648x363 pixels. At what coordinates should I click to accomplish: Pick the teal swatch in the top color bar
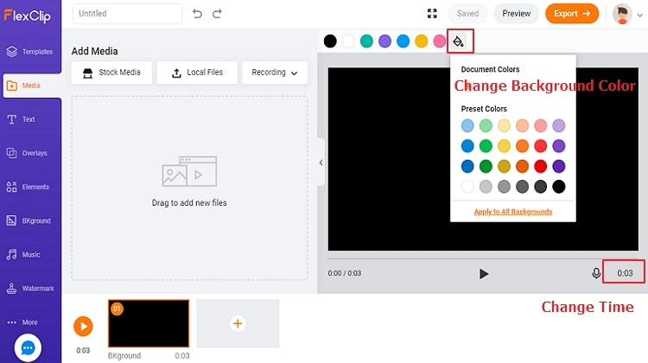click(366, 41)
